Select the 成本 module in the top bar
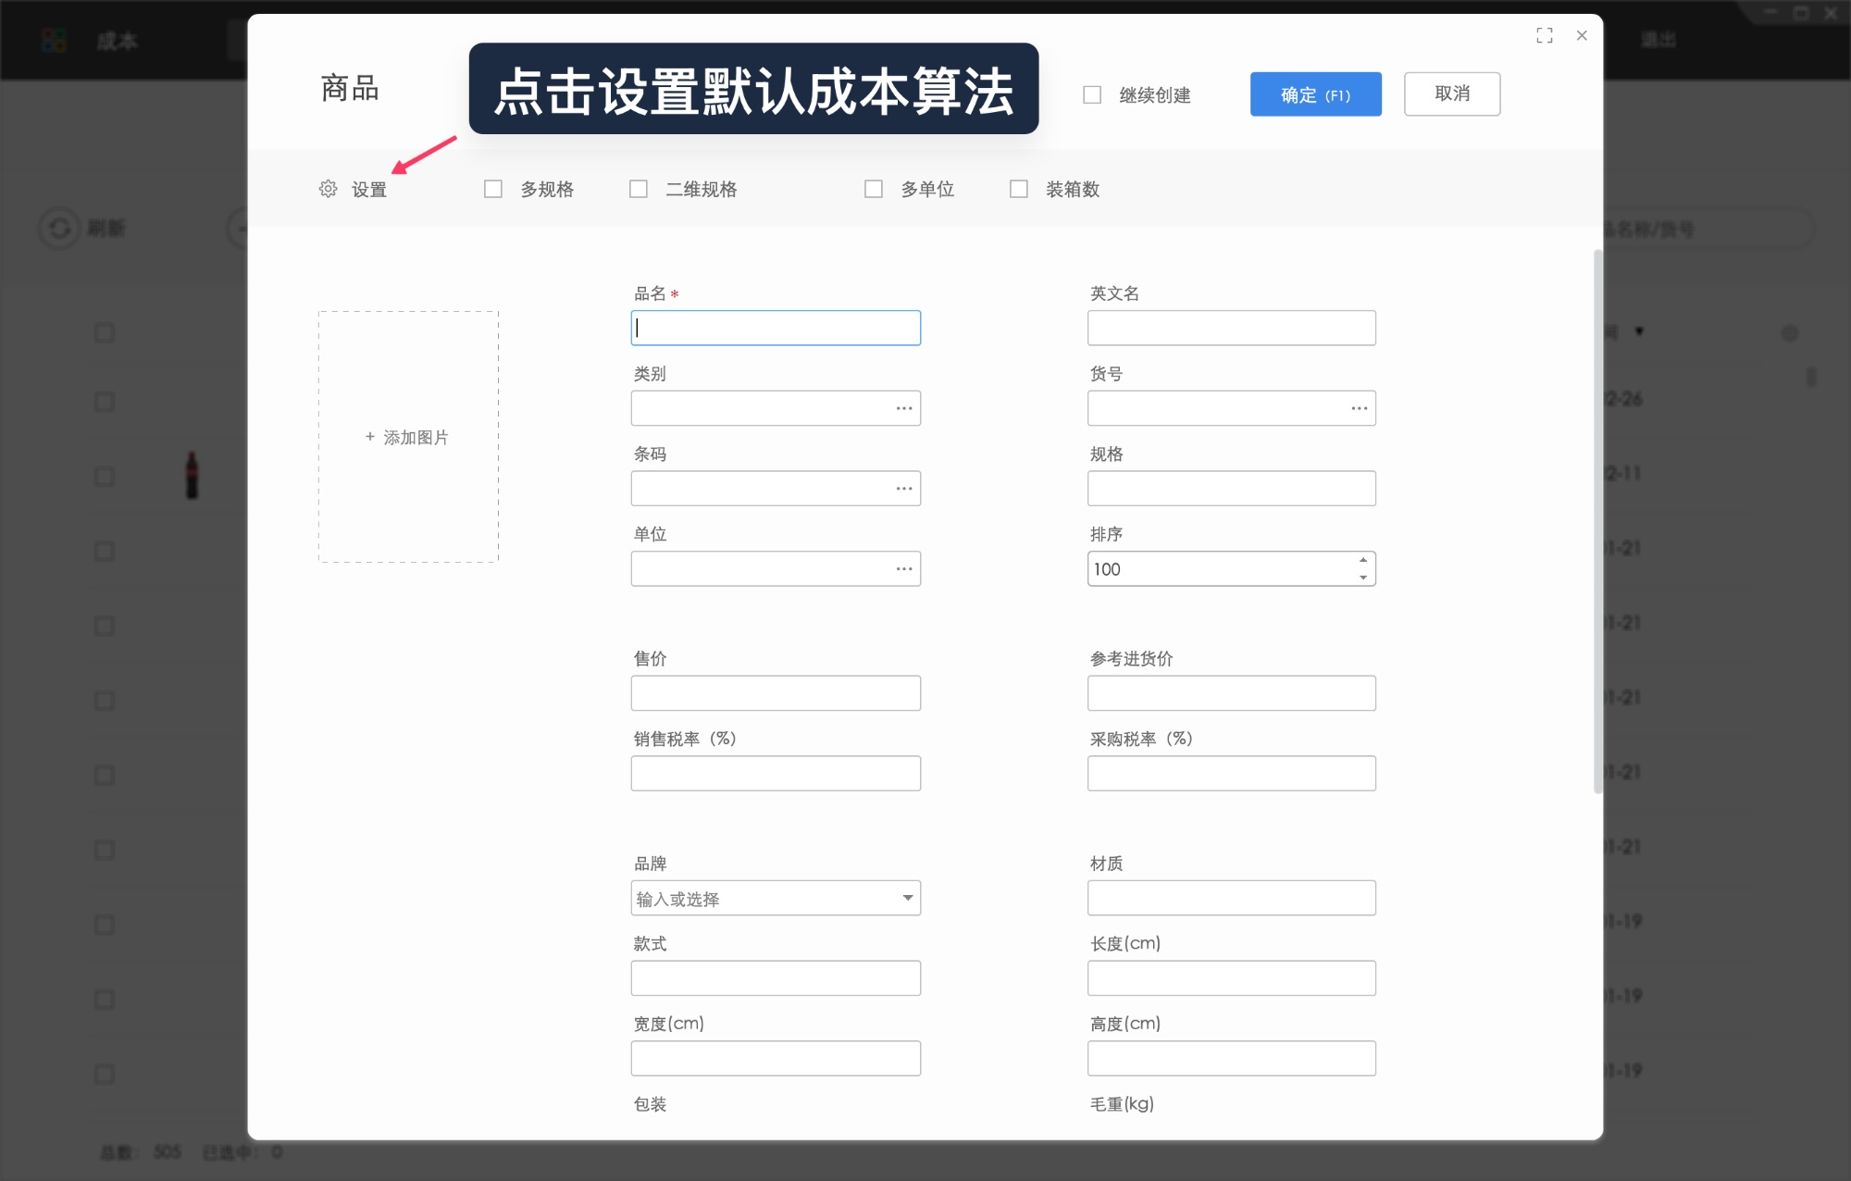Viewport: 1851px width, 1181px height. (117, 41)
